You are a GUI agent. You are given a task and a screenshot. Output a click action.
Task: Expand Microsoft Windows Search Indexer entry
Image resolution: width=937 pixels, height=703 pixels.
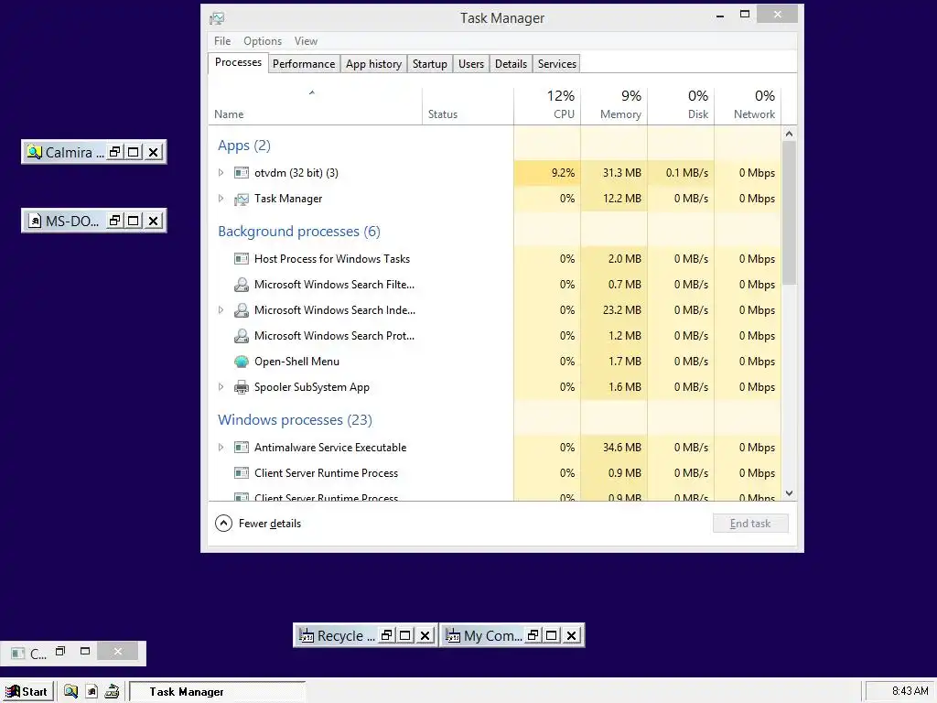(x=221, y=310)
